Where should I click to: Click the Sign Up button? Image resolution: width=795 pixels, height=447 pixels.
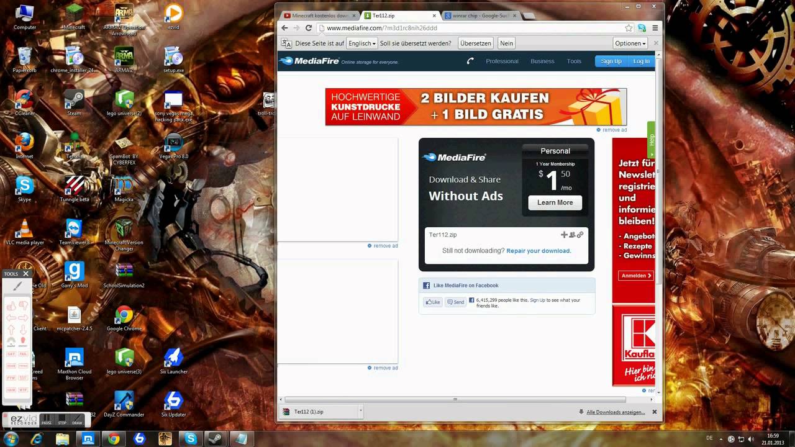611,61
